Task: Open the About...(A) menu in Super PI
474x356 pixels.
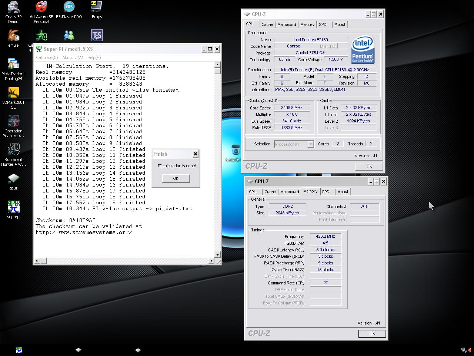Action: pos(73,57)
